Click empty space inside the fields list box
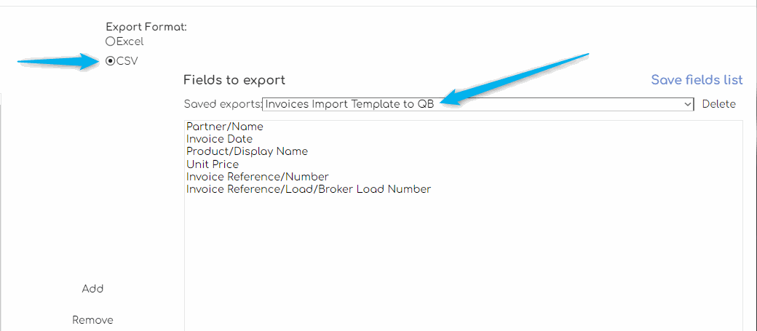757x331 pixels. 463,262
